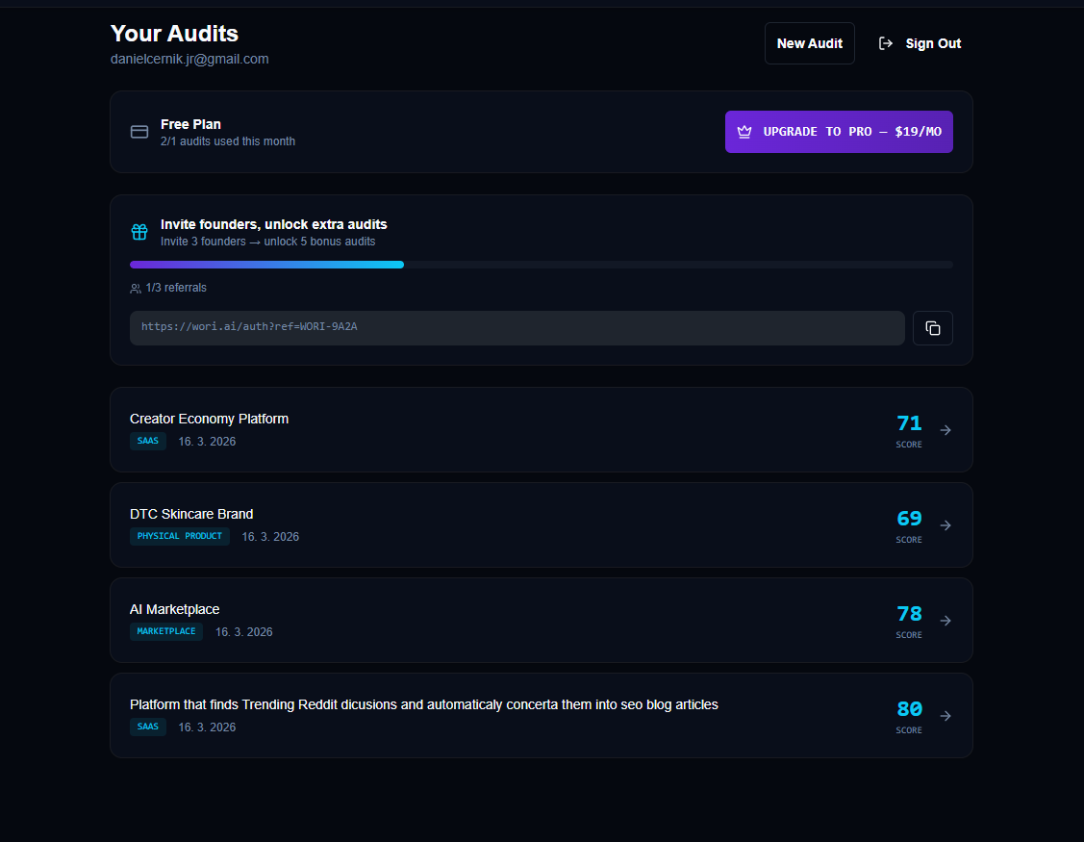Click the Your Audits heading
Image resolution: width=1084 pixels, height=842 pixels.
click(x=174, y=34)
